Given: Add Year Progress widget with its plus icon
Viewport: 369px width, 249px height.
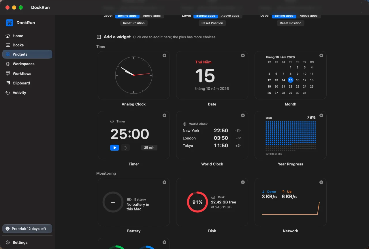Looking at the screenshot, I should 321,116.
